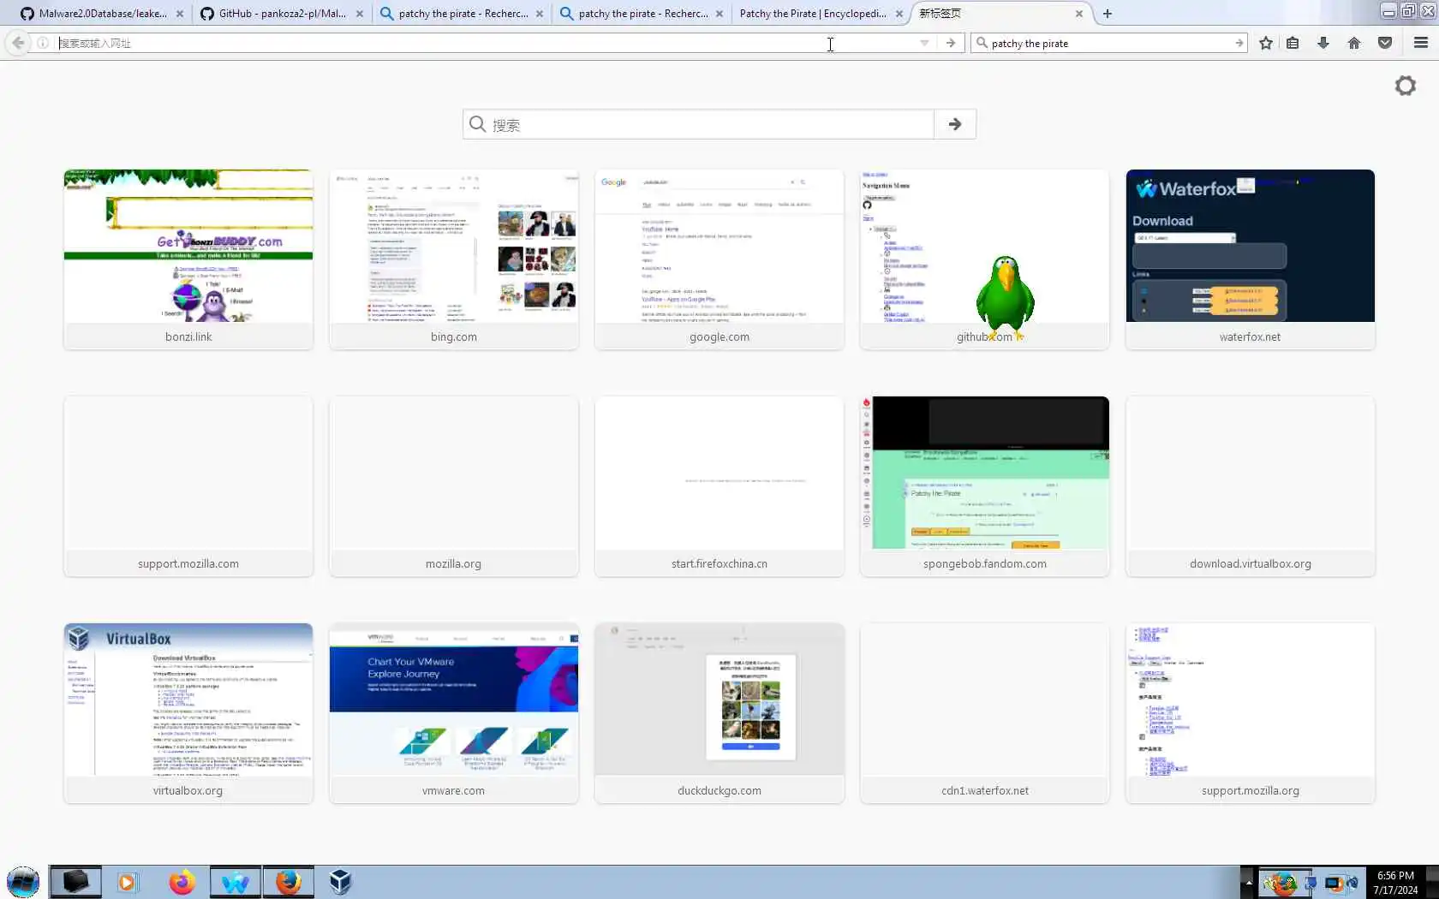Open a new tab with plus button
1439x899 pixels.
1108,14
